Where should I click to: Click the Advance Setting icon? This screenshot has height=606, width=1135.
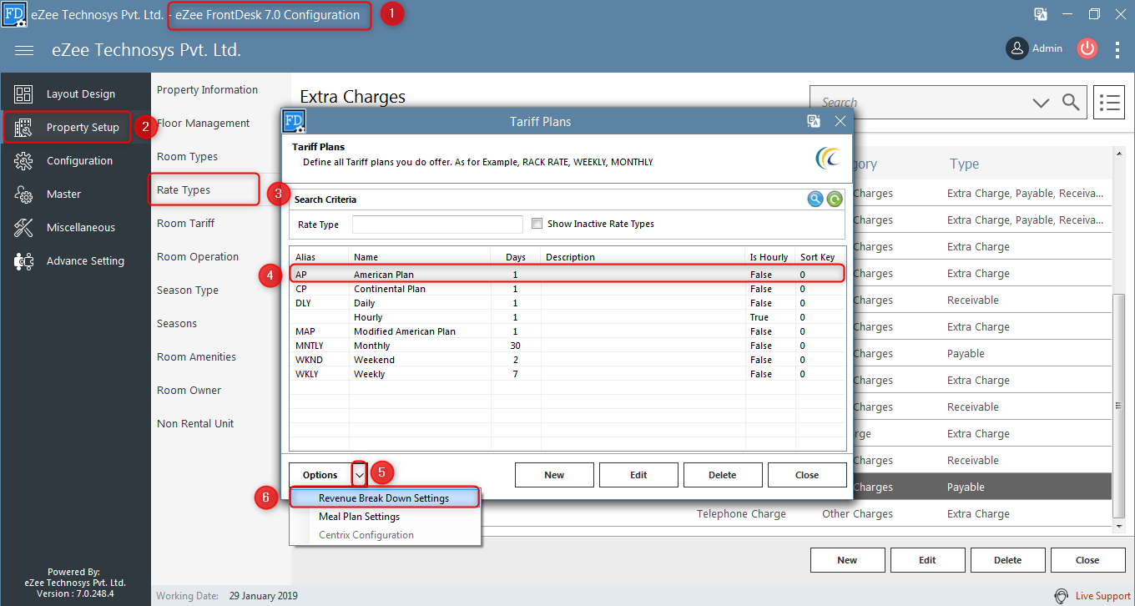[x=23, y=261]
